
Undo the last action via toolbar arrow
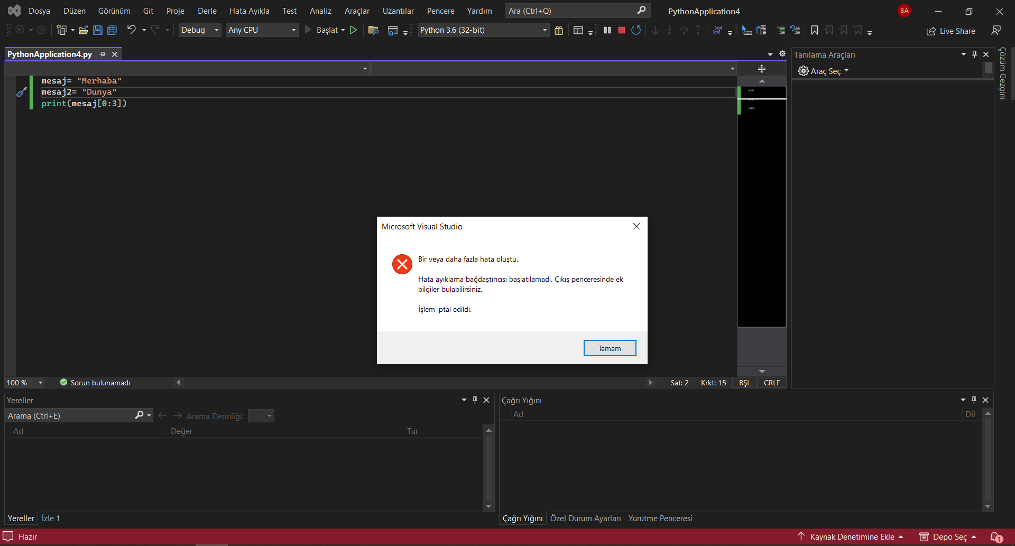tap(132, 30)
